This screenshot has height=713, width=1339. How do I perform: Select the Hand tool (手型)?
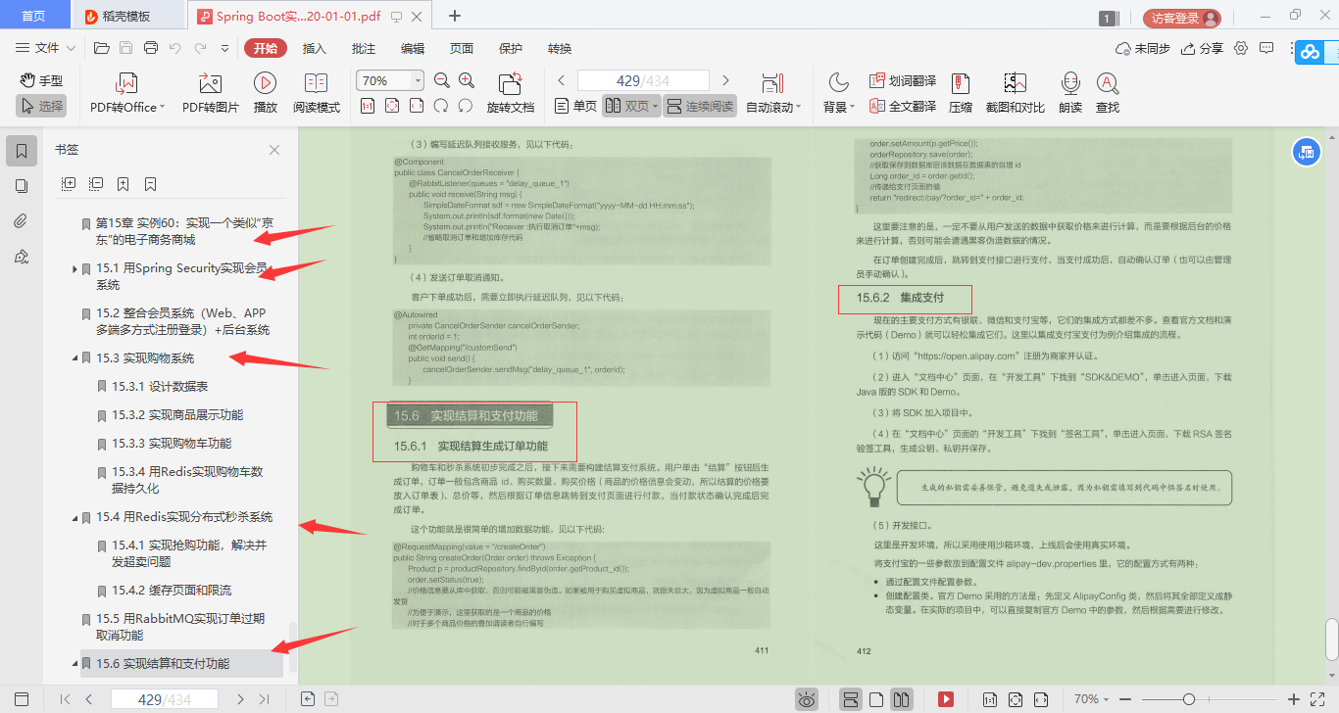(41, 80)
